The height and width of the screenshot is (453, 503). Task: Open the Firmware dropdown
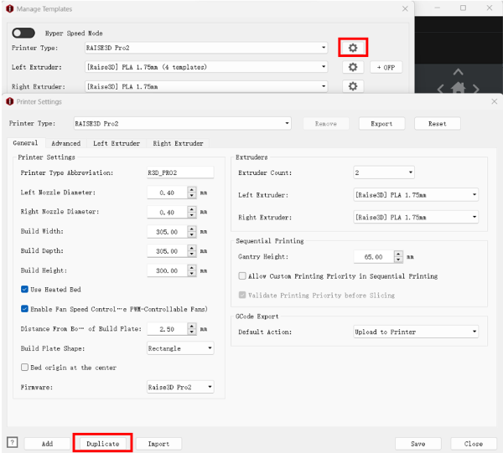(x=179, y=387)
